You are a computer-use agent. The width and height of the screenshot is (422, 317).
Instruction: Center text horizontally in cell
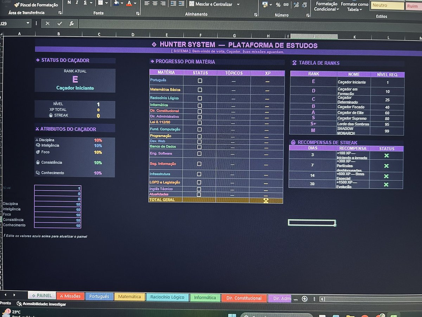[x=155, y=4]
